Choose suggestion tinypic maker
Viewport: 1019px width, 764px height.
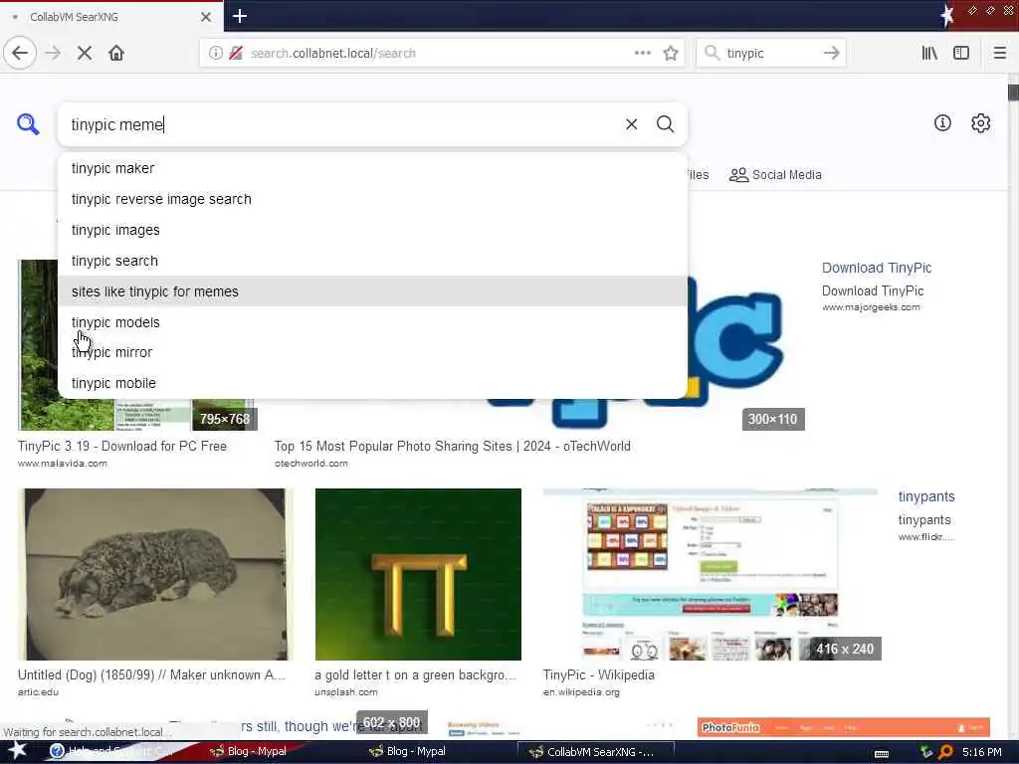click(x=372, y=168)
